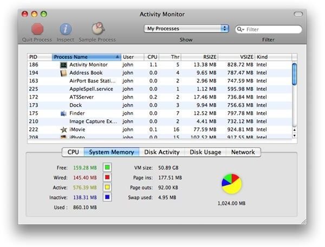Click the Active 576.39 MB value
Screen dimensions: 325x247
coord(85,187)
